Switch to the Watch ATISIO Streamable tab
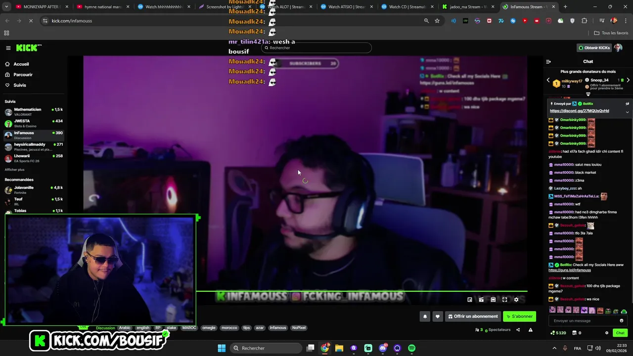 [347, 7]
